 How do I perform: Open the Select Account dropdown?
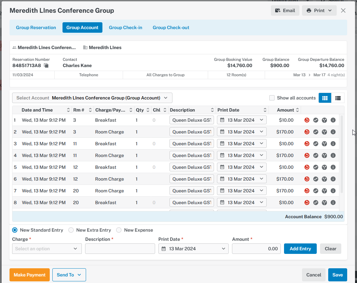point(92,98)
